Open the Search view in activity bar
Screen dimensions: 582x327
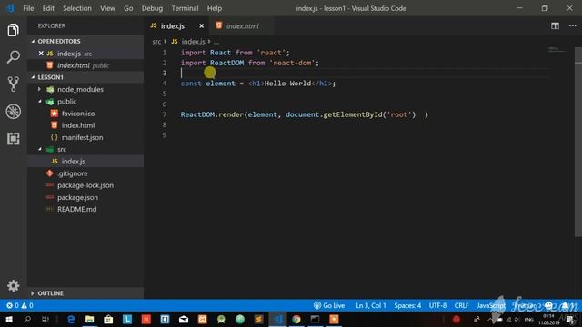pos(13,57)
